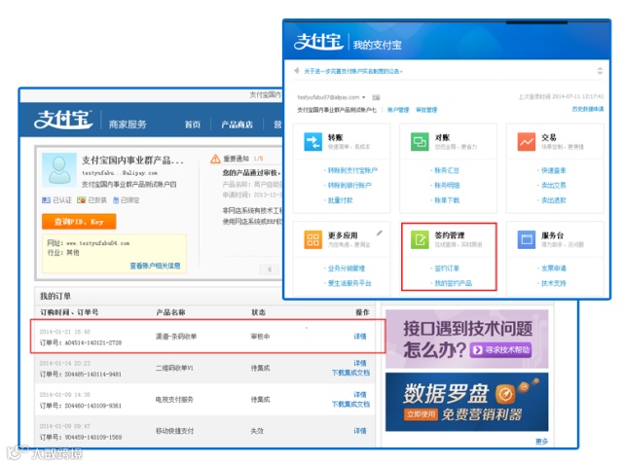This screenshot has width=623, height=466.
Task: Click the 已认证 ID card icon
Action: (x=46, y=200)
